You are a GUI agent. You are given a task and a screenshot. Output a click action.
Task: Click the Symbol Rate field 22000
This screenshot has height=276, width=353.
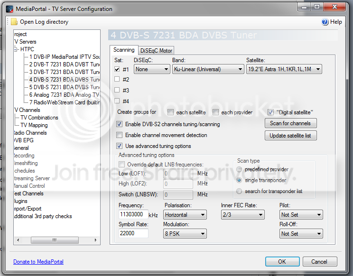coord(133,233)
